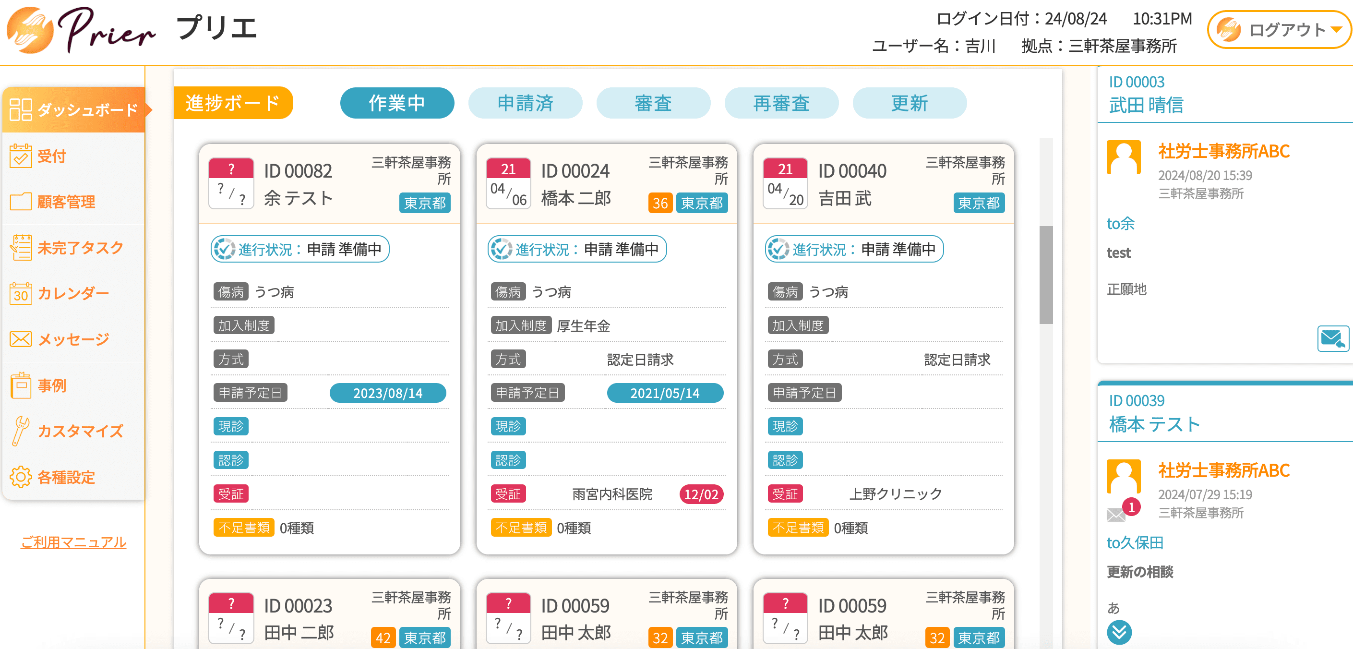Open メッセージ in sidebar

click(74, 339)
